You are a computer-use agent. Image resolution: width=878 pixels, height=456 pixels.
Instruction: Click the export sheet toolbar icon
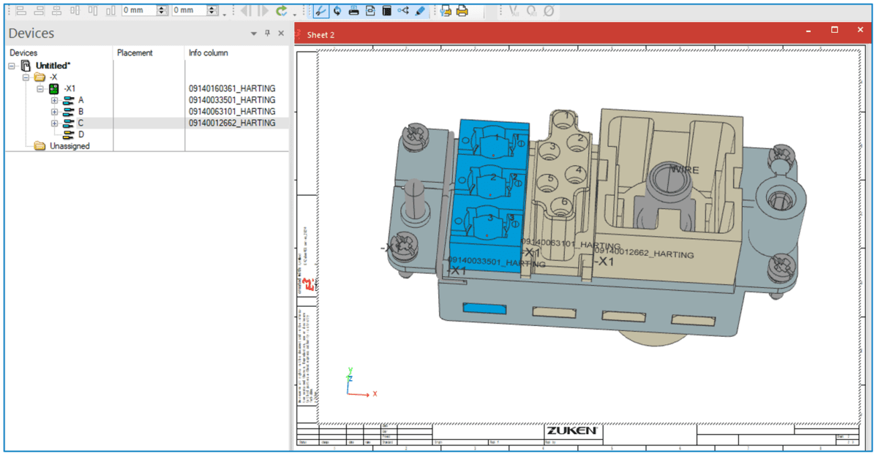(x=369, y=10)
